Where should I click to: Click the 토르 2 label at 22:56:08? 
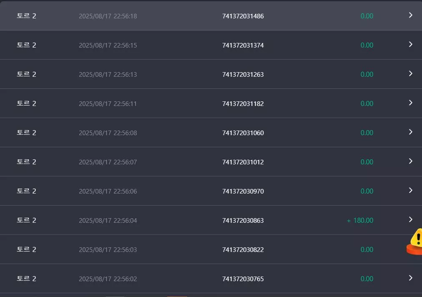[26, 133]
